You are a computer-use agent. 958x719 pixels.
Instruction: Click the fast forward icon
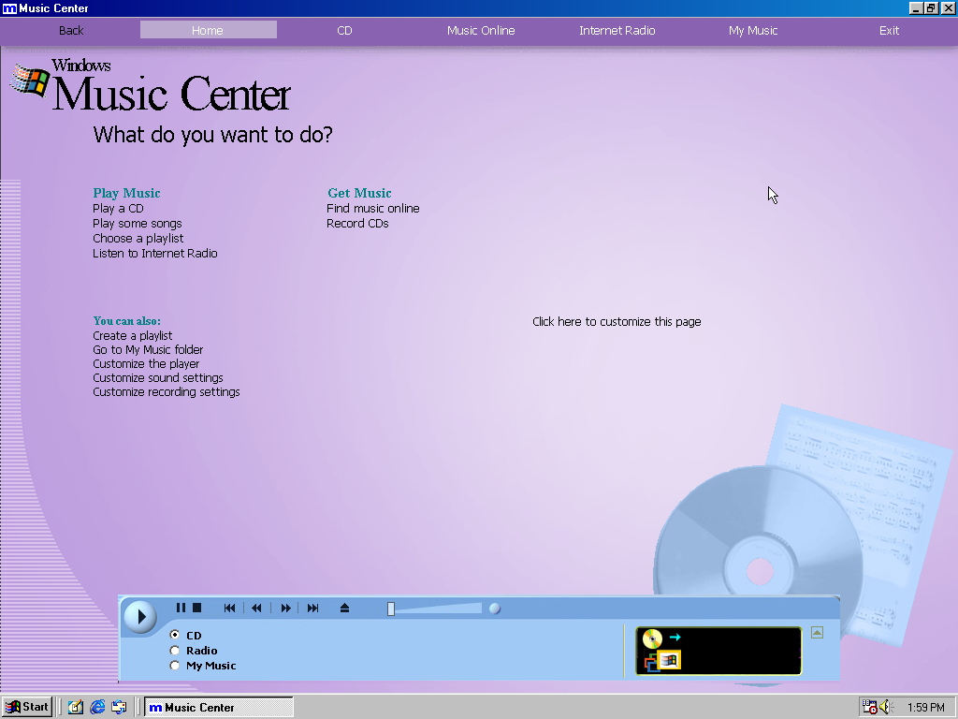pos(285,609)
